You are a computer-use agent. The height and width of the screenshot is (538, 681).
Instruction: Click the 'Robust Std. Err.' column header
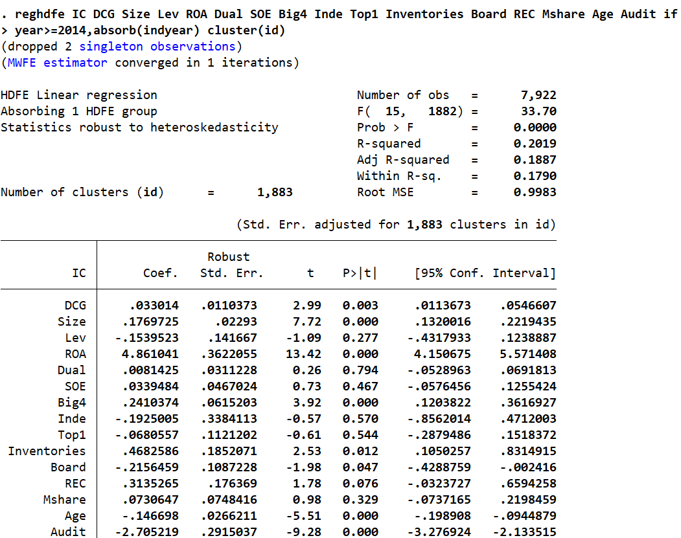point(231,265)
